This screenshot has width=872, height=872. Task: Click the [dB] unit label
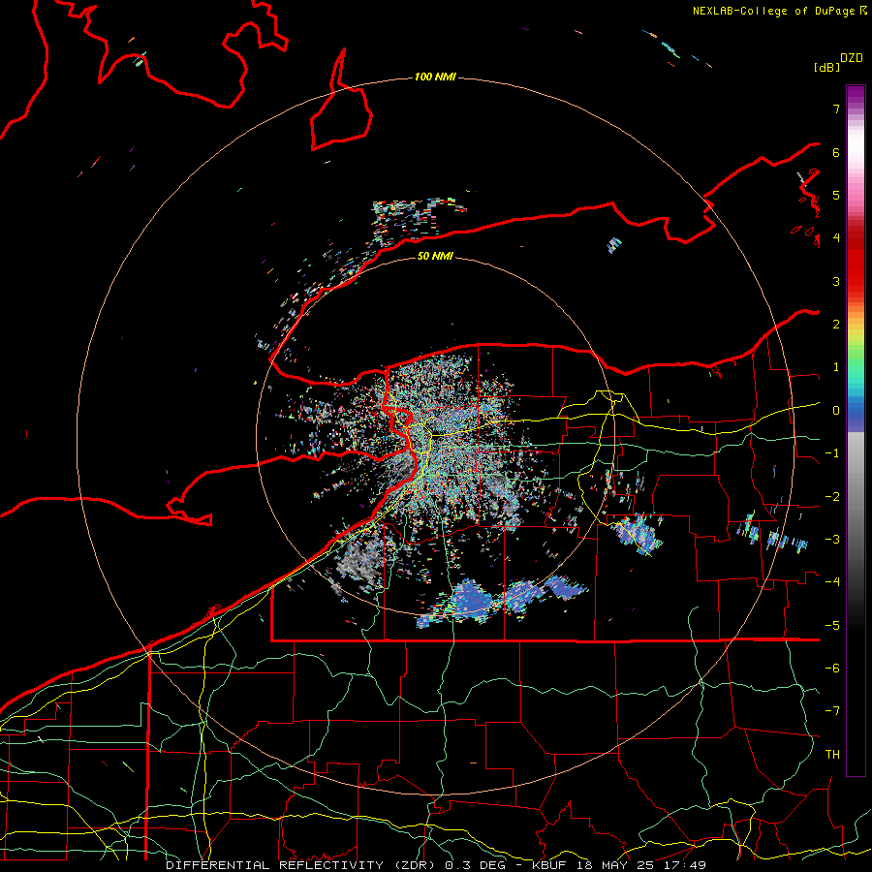[x=827, y=67]
